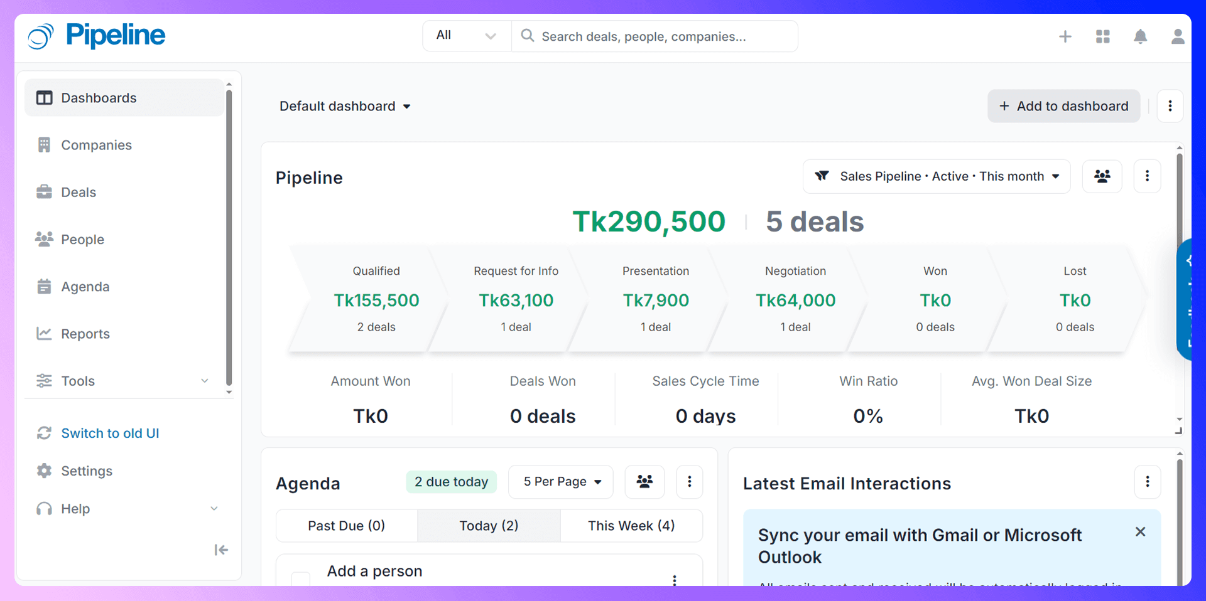Open the notifications bell

(x=1140, y=36)
